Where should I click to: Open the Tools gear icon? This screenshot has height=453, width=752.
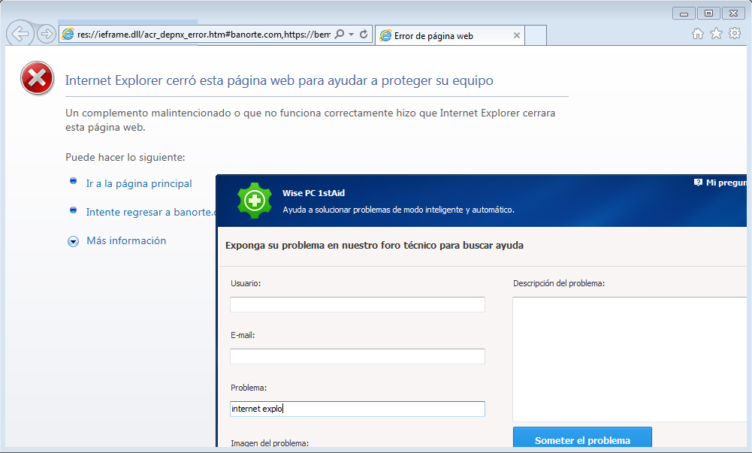coord(735,34)
